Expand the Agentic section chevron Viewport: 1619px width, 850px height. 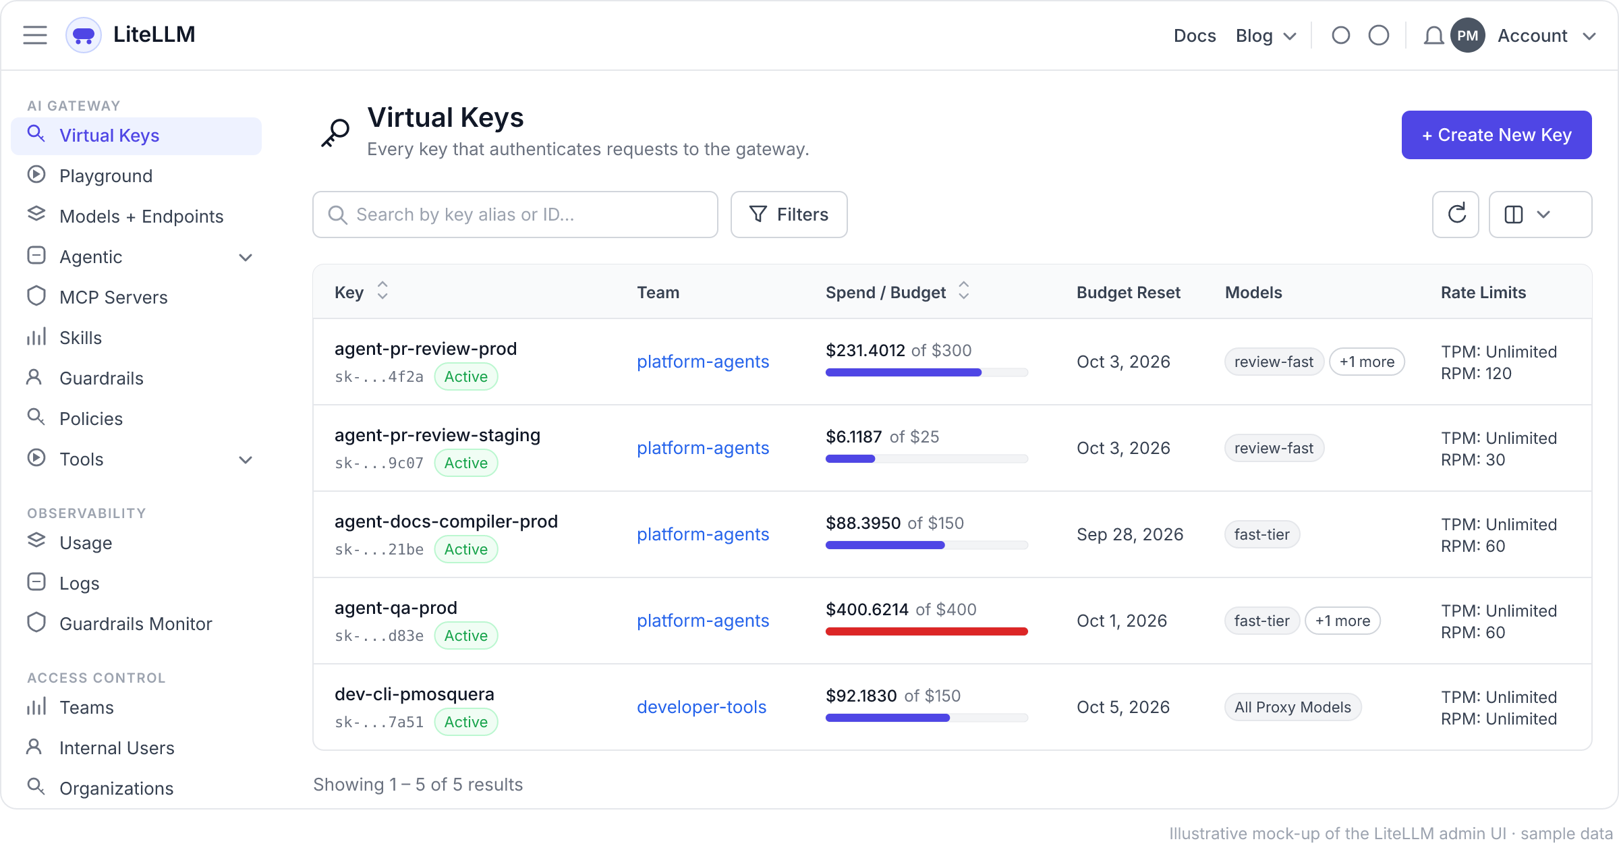coord(246,257)
